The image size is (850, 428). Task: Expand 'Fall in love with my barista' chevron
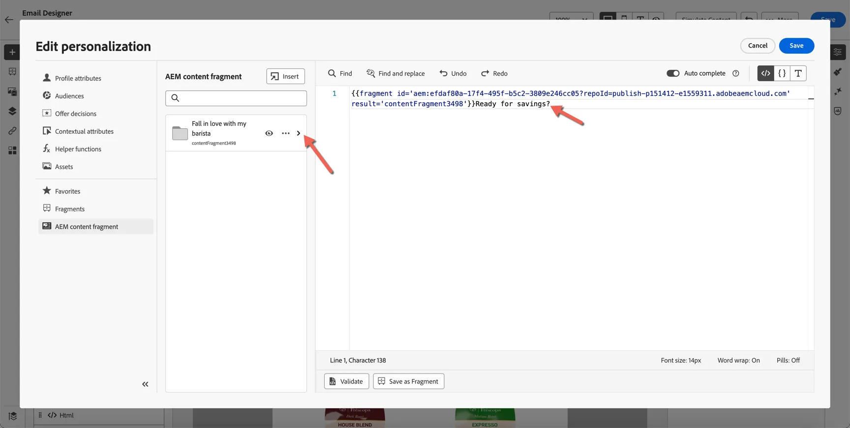(299, 133)
